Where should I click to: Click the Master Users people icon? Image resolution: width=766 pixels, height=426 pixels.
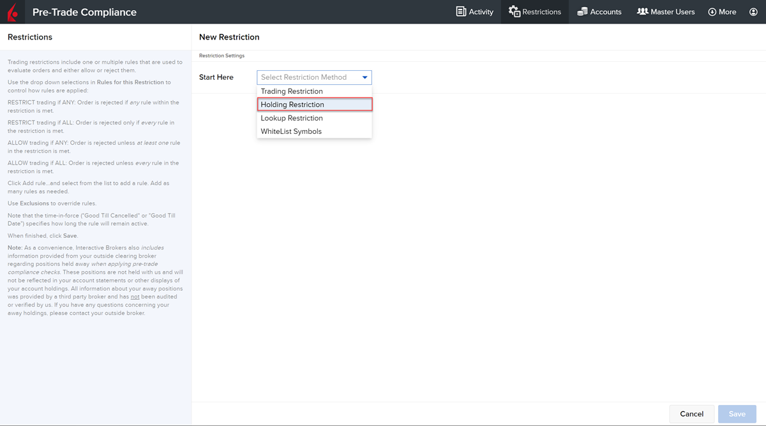[643, 11]
